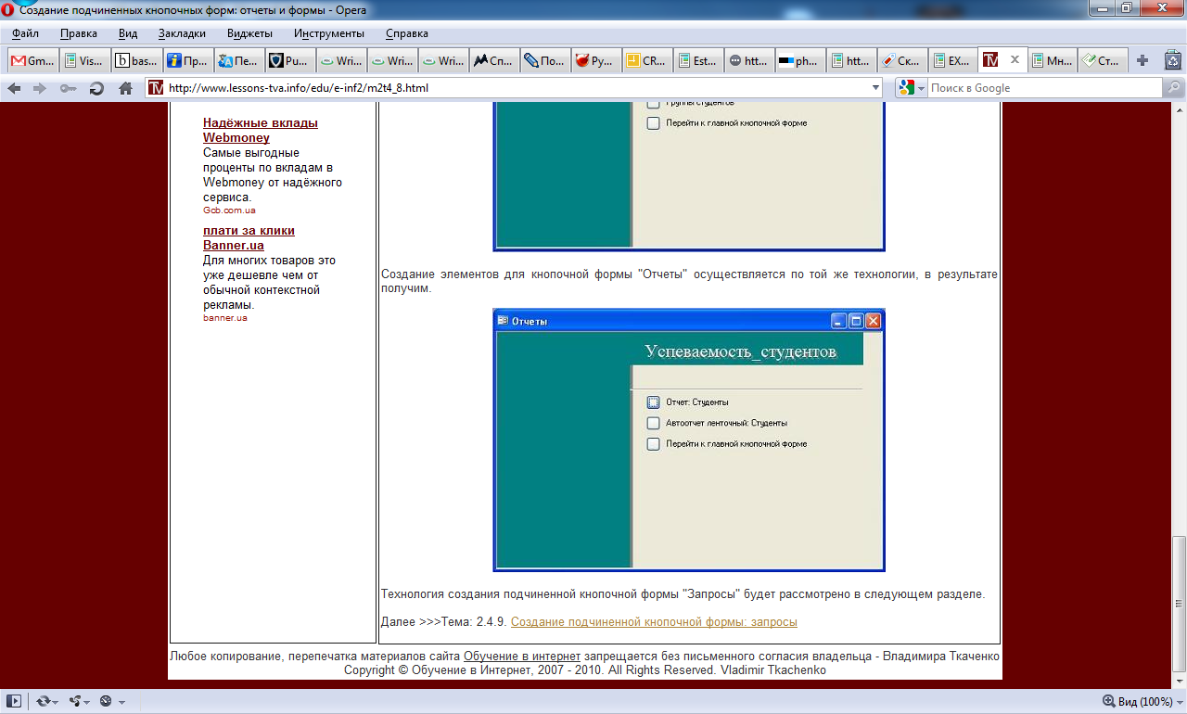Switch to the 'Ск...' tab
The height and width of the screenshot is (714, 1187).
click(903, 60)
